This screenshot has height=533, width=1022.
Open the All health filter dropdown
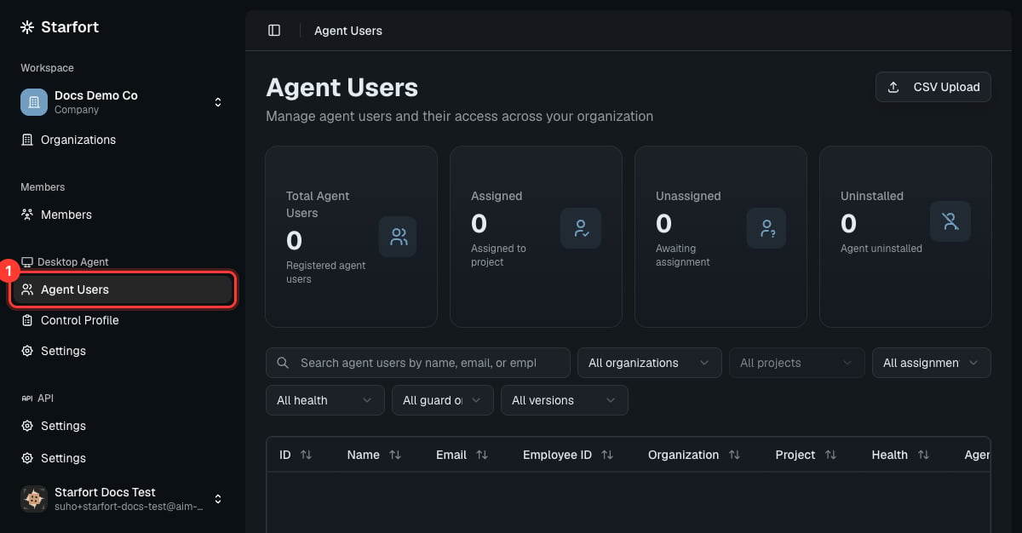coord(325,400)
